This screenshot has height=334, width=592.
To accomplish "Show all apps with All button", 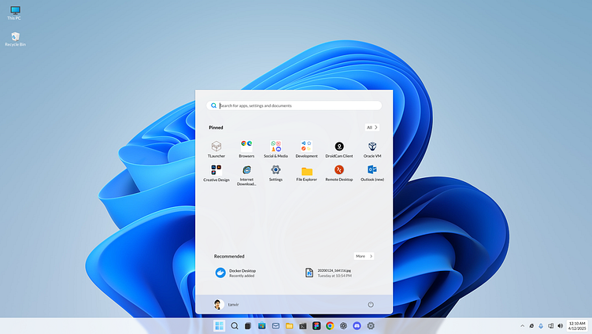I will tap(372, 127).
